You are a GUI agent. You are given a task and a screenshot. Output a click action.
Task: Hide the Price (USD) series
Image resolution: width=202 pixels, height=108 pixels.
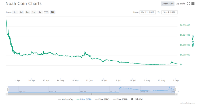[x=84, y=99]
